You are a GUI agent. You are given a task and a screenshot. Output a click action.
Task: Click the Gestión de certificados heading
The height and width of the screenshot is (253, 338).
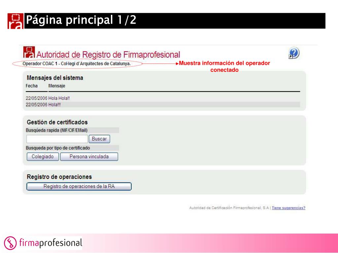point(57,122)
